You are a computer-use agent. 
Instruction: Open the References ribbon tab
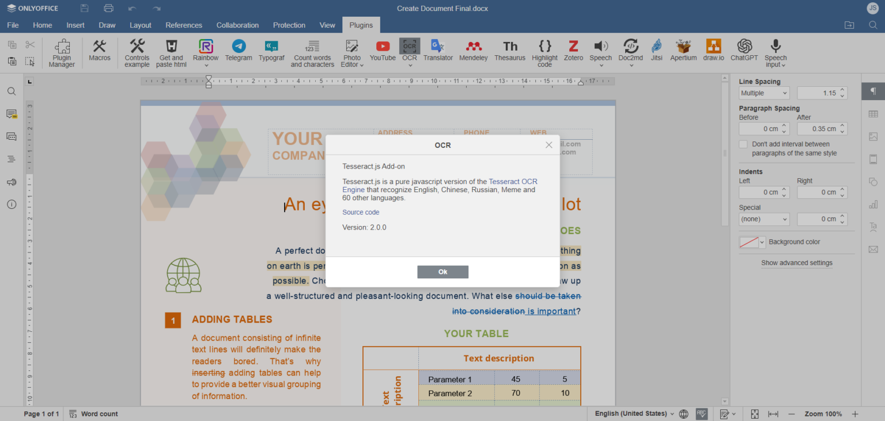(x=184, y=25)
